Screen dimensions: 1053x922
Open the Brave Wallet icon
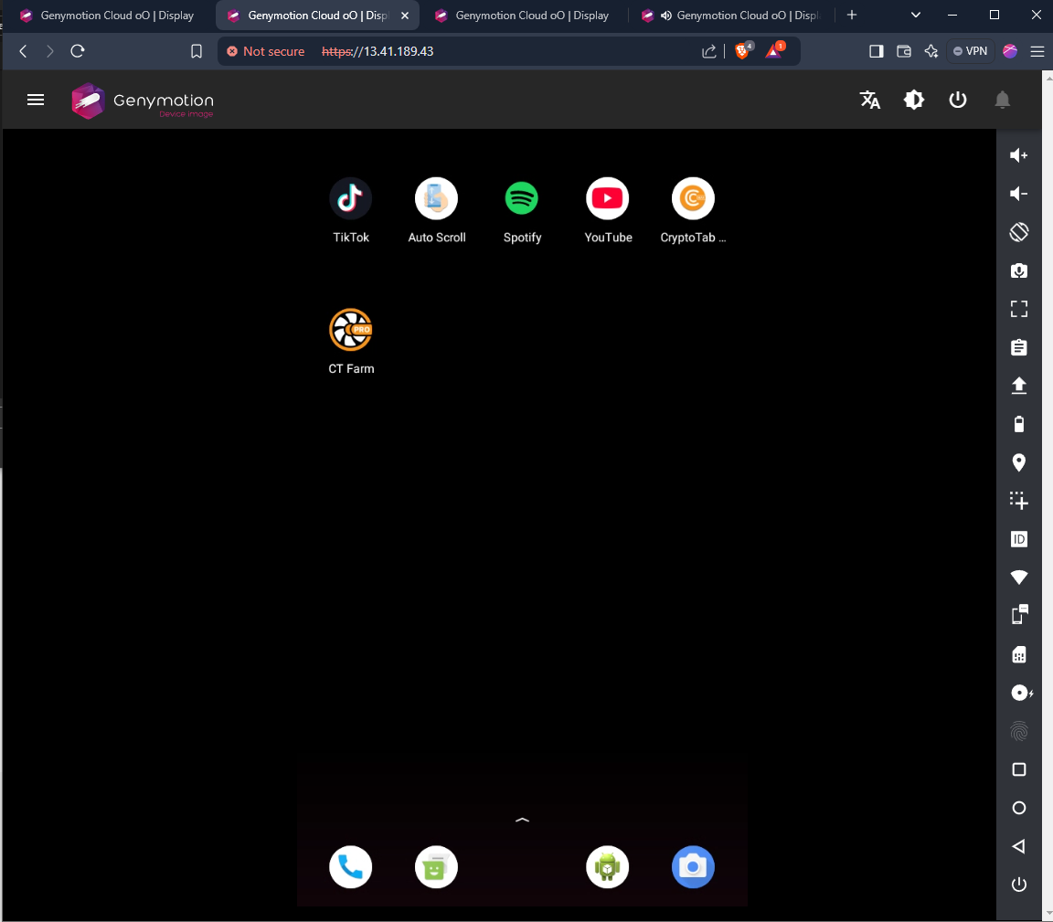coord(903,51)
